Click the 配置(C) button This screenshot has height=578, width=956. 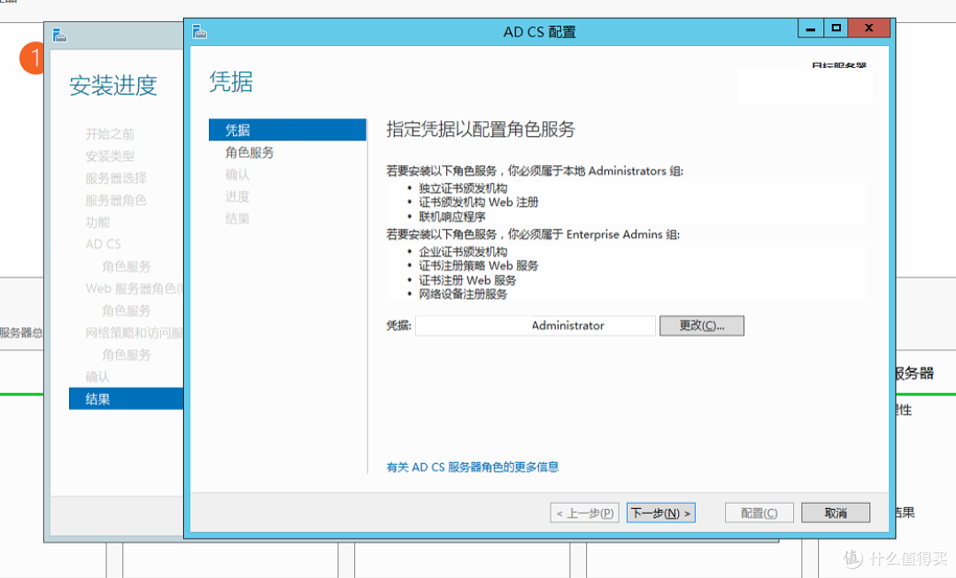759,512
